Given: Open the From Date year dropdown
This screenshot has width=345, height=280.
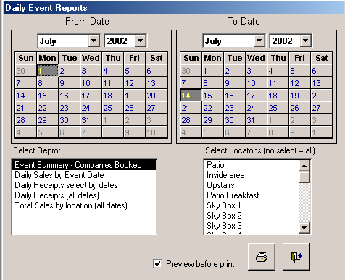Looking at the screenshot, I should click(141, 41).
